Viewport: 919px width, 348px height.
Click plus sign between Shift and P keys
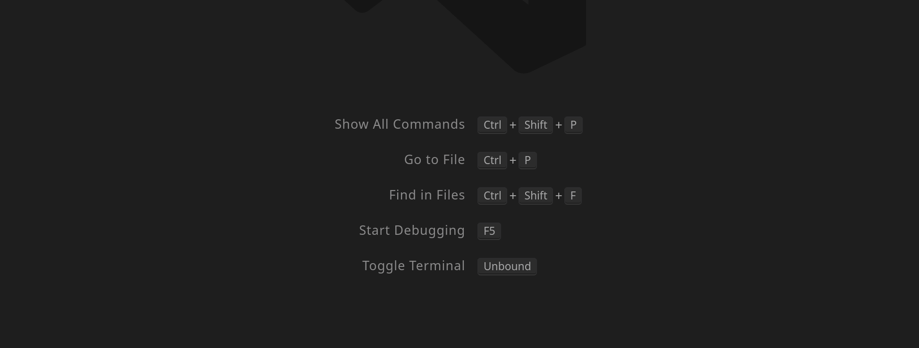coord(559,125)
